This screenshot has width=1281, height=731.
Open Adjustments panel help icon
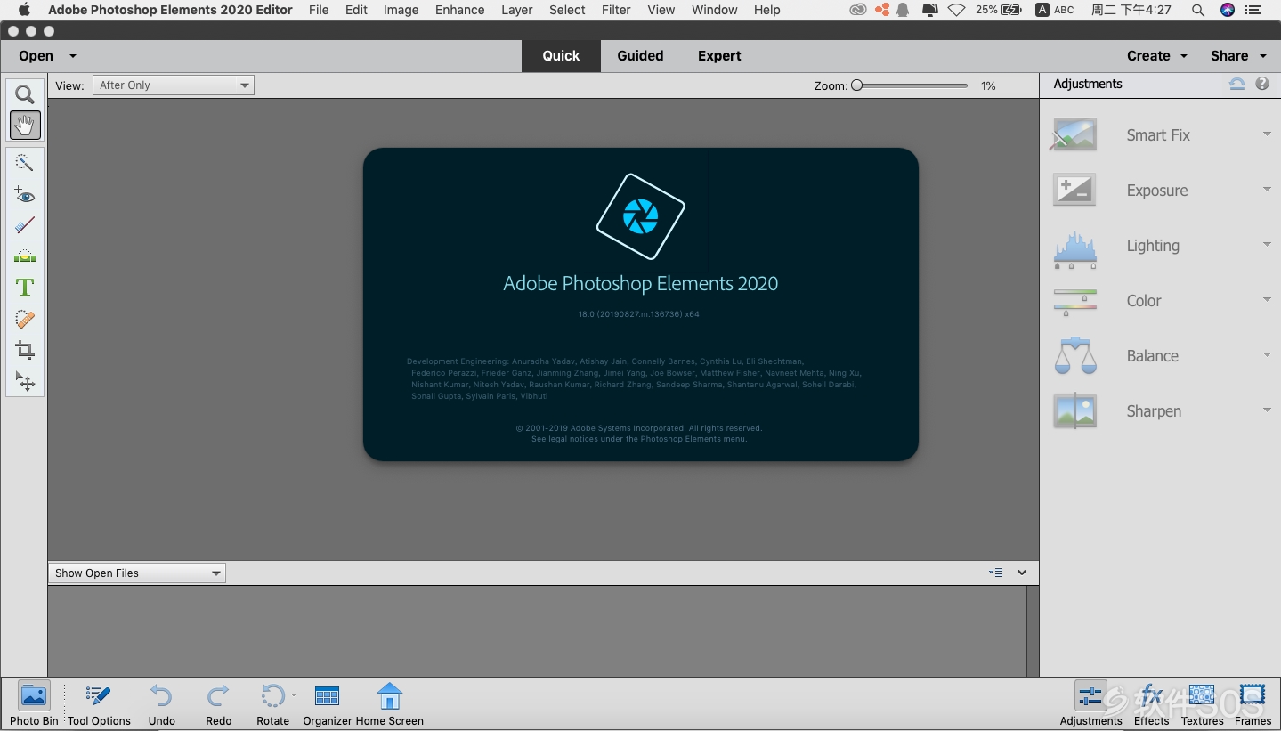pos(1262,84)
